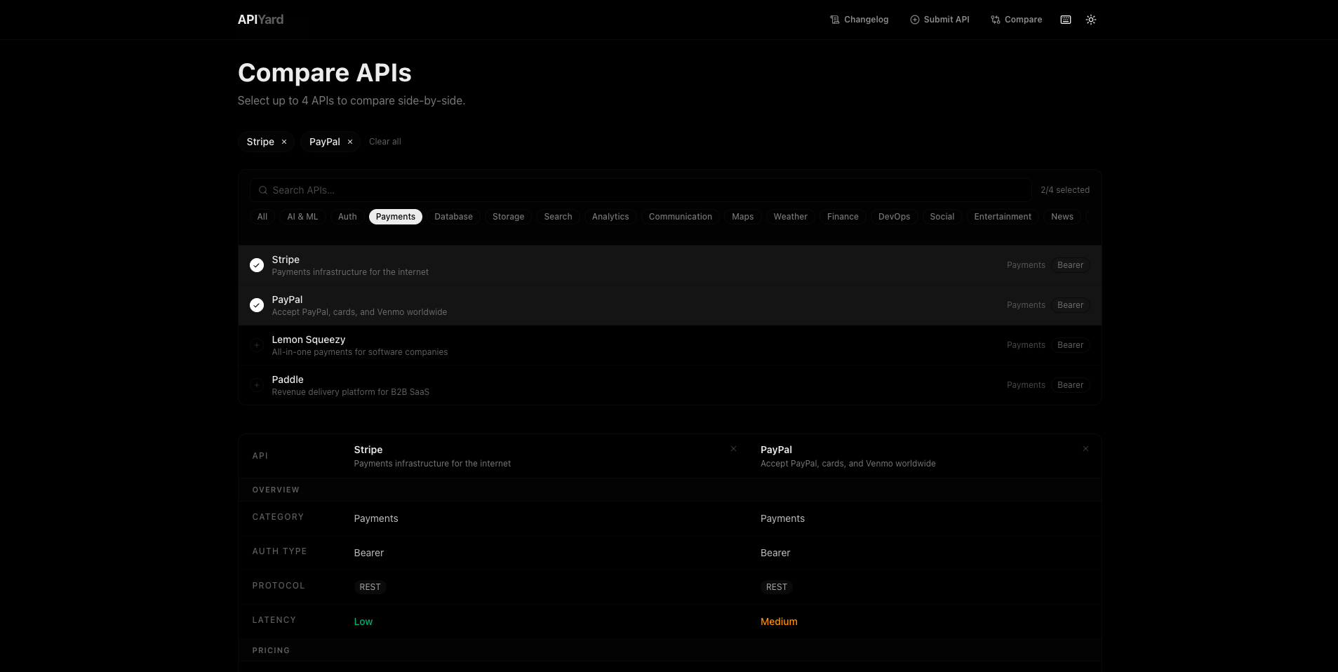Click the Overview section label
1338x672 pixels.
coord(276,490)
